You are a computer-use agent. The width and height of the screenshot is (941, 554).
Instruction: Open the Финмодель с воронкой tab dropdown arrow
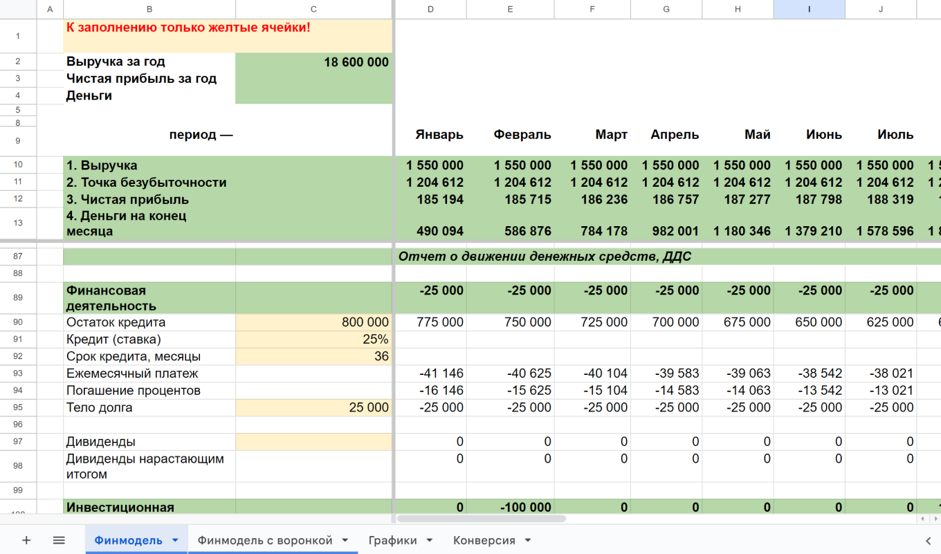[345, 540]
